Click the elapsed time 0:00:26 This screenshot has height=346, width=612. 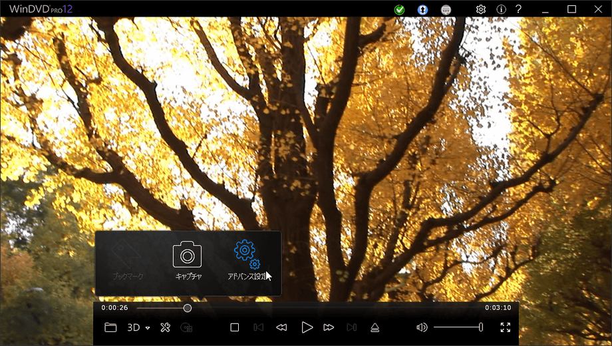click(x=114, y=307)
